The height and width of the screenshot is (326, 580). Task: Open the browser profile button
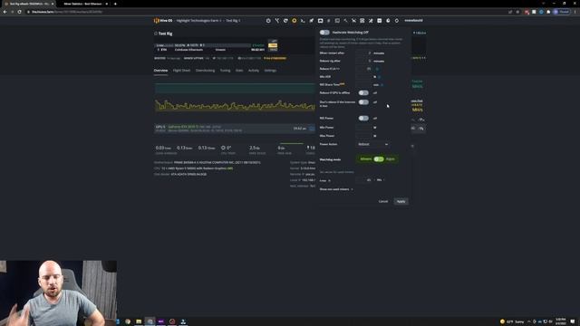point(562,12)
